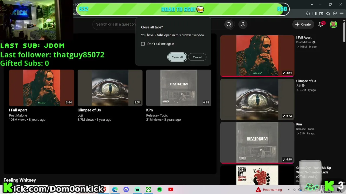346x194 pixels.
Task: Open the I Fall Apart thumbnail in main grid
Action: point(41,88)
